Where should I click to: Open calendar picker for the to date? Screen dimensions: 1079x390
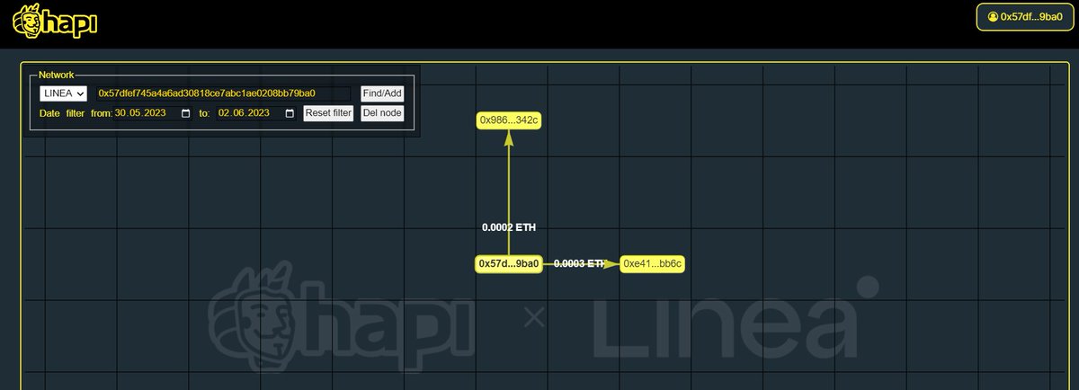290,113
